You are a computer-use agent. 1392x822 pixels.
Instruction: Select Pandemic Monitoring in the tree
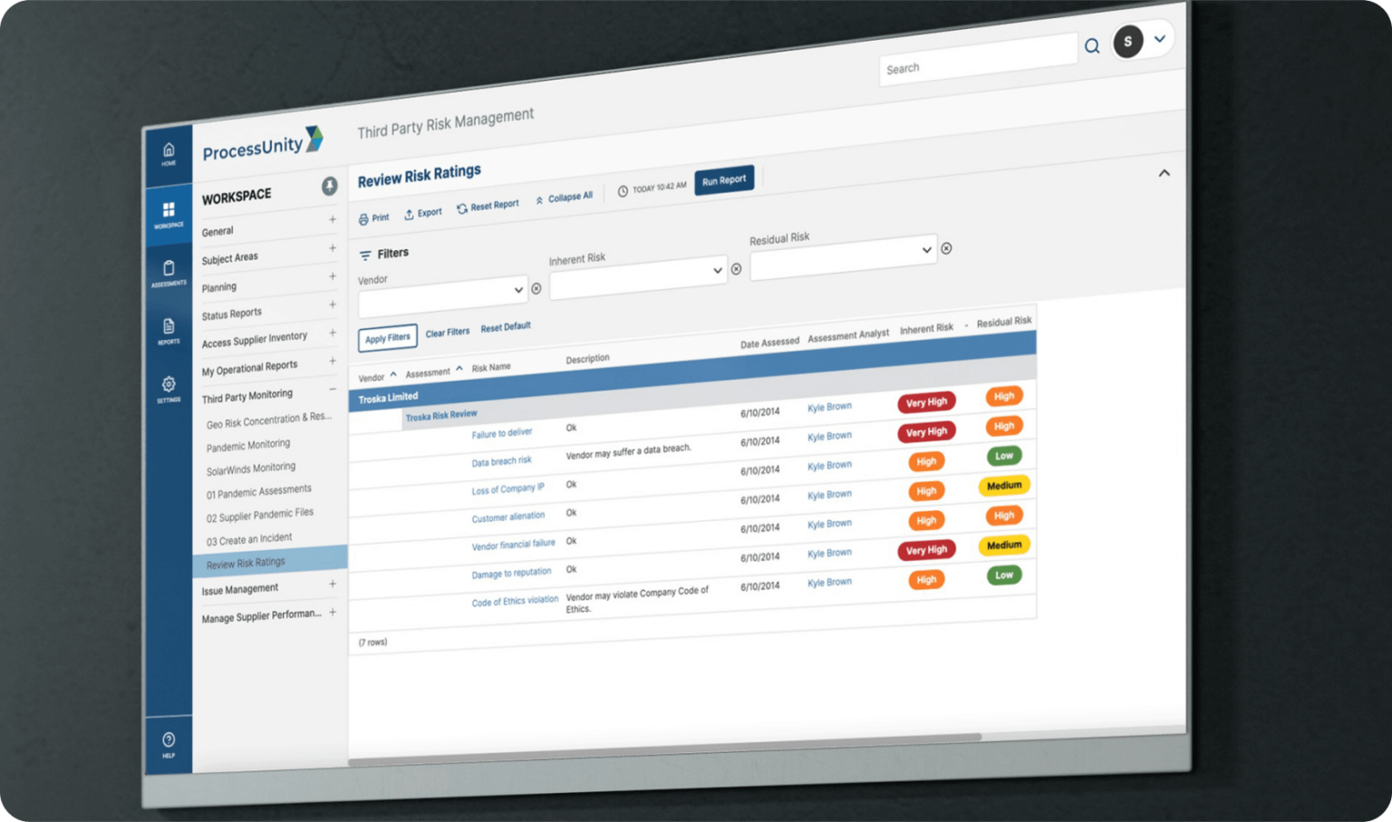coord(248,445)
